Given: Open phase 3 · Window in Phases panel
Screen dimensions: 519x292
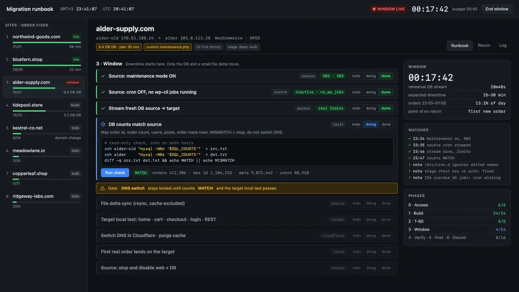Looking at the screenshot, I should [x=457, y=229].
